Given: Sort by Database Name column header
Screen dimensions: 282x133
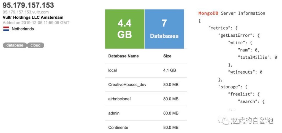Looking at the screenshot, I should pos(123,56).
